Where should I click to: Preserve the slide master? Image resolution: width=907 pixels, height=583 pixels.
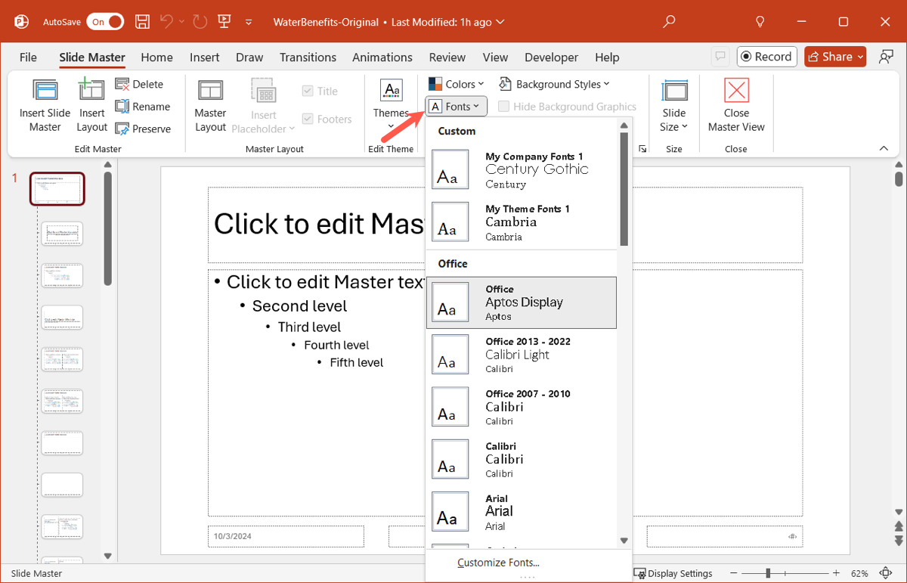tap(143, 129)
